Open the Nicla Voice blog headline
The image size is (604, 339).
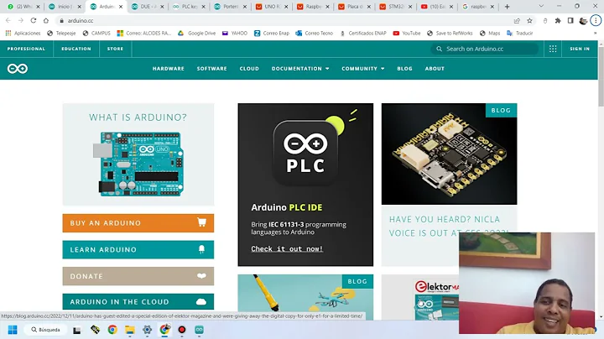[x=450, y=226]
